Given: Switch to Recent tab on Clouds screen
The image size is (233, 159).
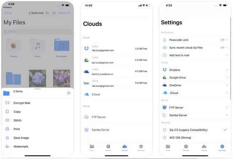Looking at the screenshot, I should point(108,147).
